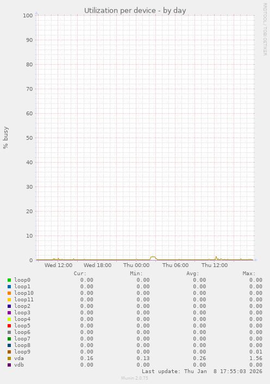Click the loop7 dark green swatch
The height and width of the screenshot is (384, 270).
9,339
